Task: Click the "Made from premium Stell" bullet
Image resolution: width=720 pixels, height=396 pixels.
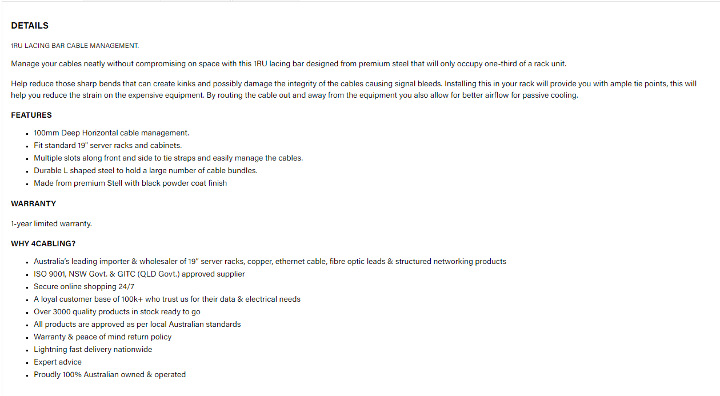Action: tap(130, 183)
